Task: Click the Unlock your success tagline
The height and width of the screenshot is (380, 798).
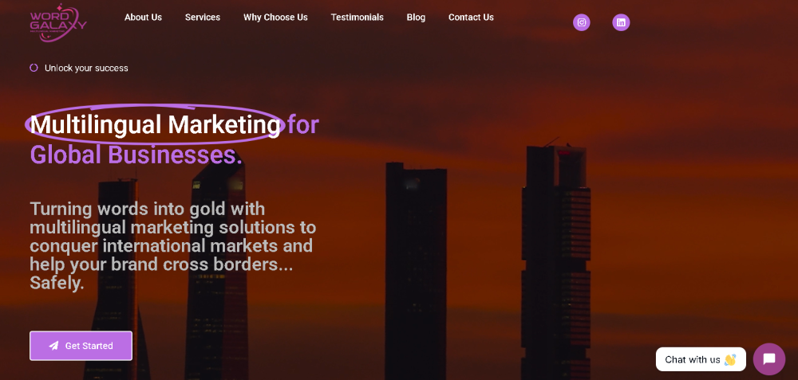Action: click(86, 68)
